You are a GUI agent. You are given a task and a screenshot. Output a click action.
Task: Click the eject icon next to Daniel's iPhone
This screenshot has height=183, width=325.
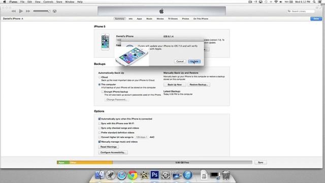click(22, 19)
